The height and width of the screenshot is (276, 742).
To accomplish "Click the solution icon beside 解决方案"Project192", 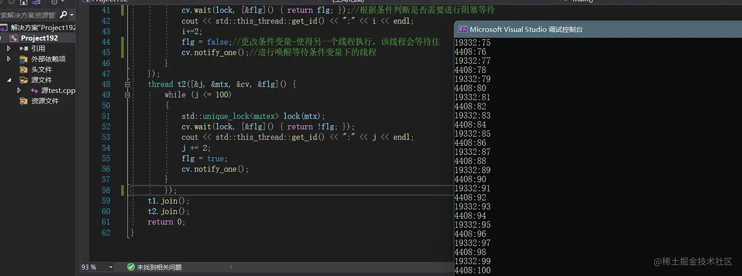I will [4, 28].
